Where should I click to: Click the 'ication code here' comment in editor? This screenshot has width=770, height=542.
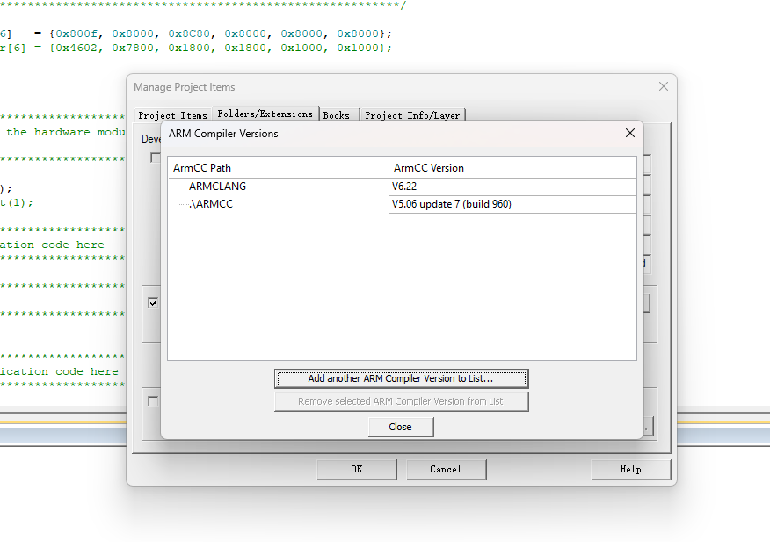[59, 371]
